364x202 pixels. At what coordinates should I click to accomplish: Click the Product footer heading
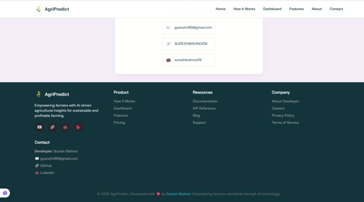[x=121, y=92]
